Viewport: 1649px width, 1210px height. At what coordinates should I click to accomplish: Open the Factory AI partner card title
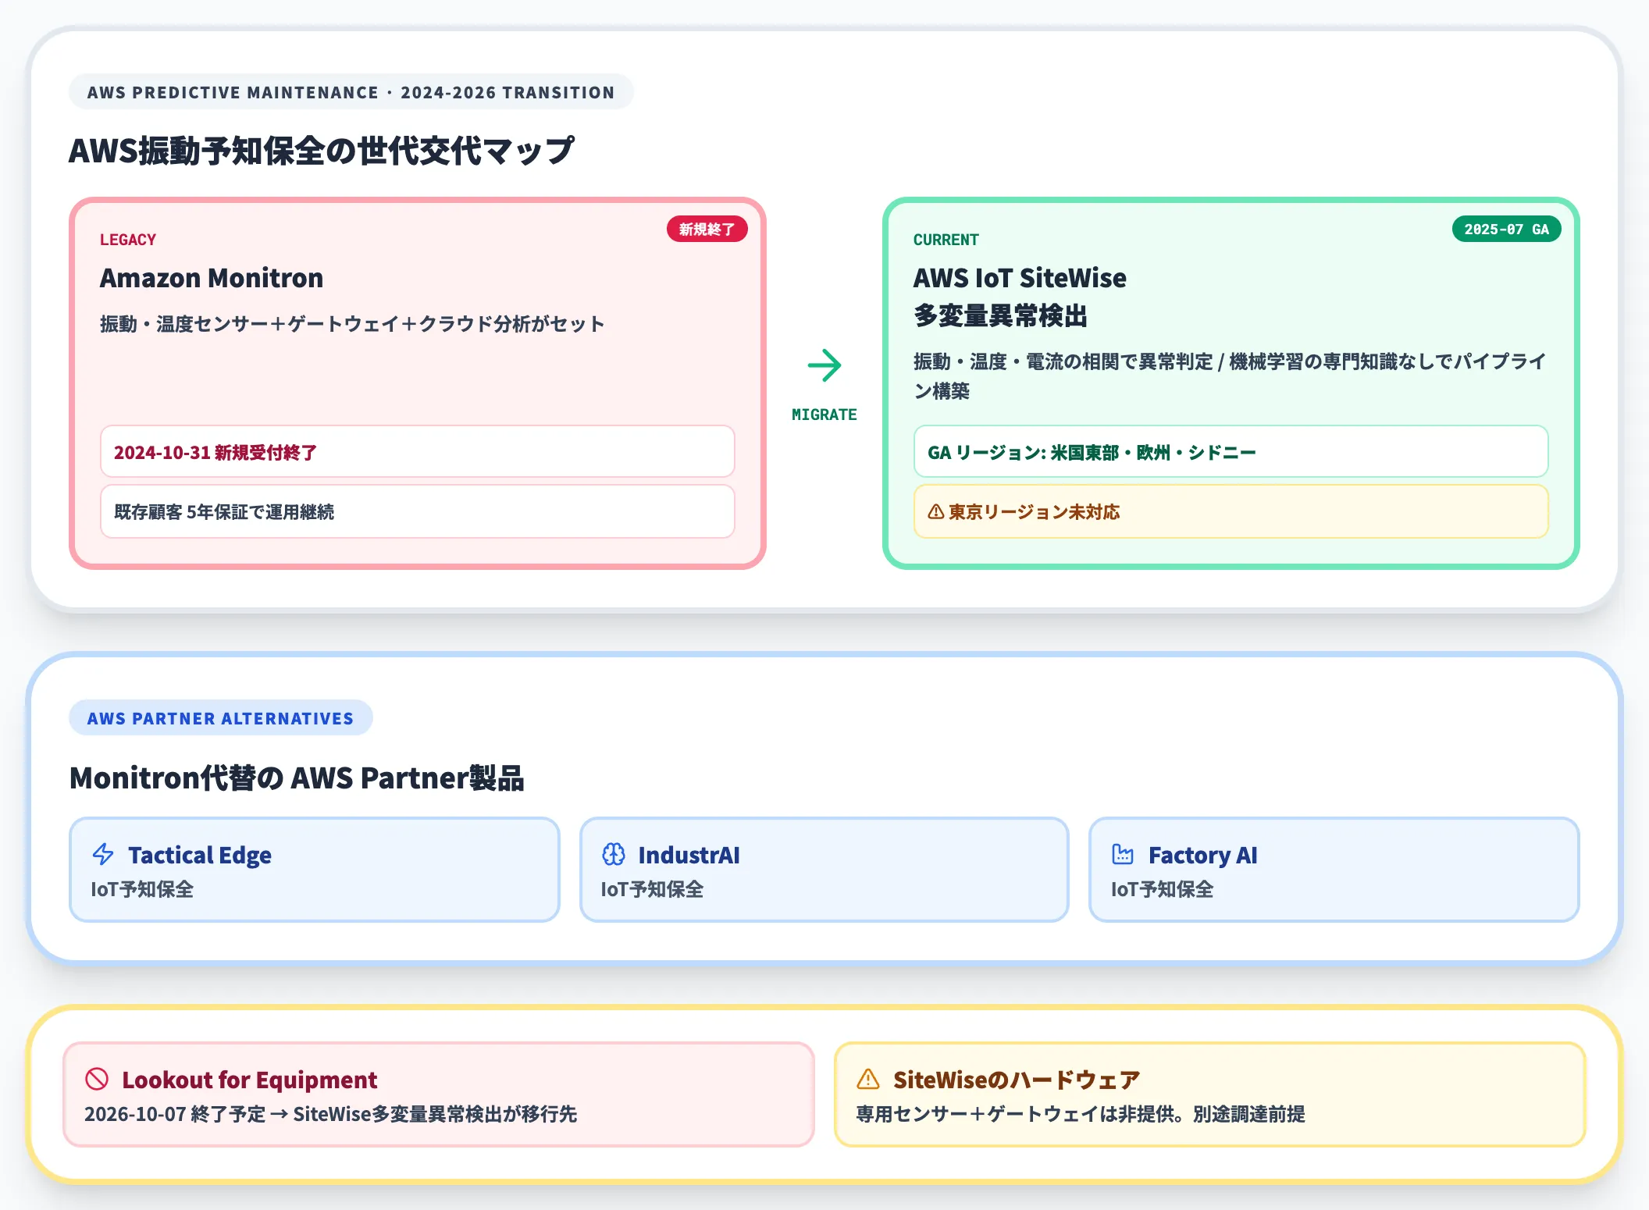click(1202, 855)
